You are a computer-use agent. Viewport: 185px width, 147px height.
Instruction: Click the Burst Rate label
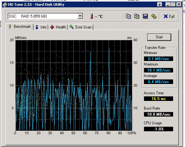coord(152,108)
